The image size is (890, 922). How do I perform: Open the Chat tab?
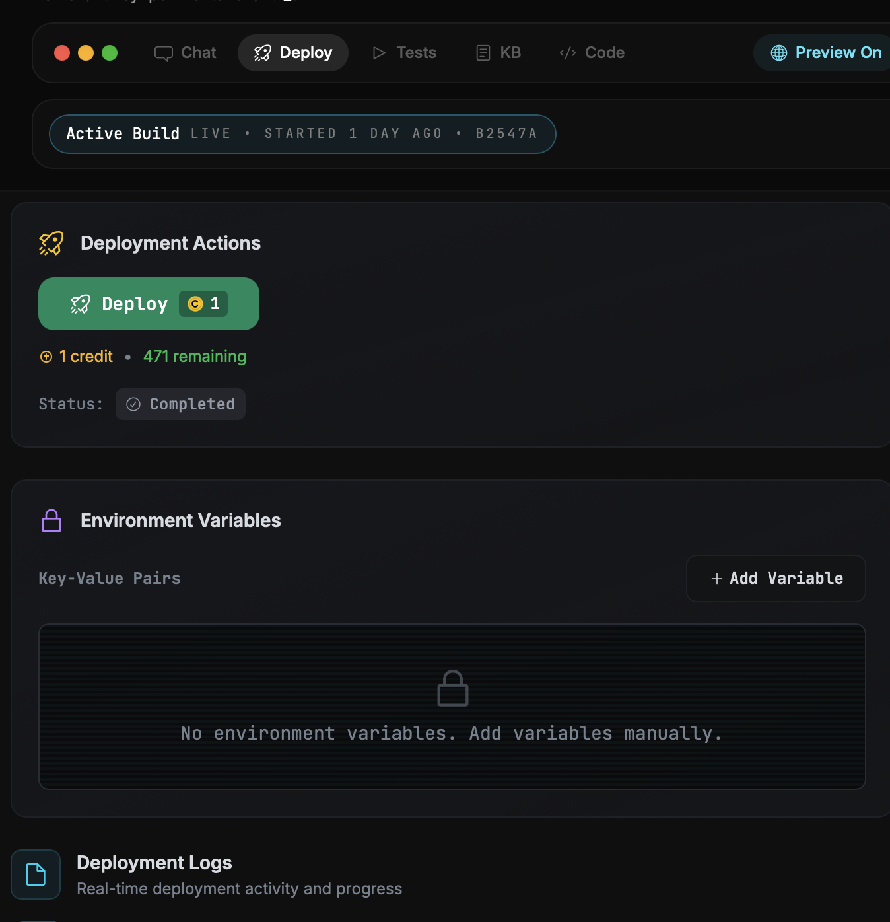(186, 53)
